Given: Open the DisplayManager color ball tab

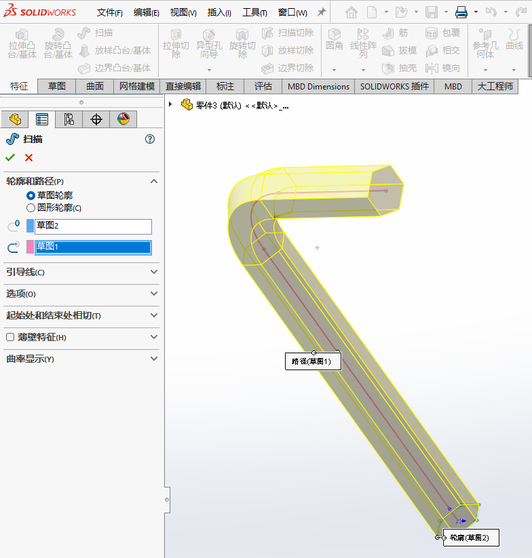Looking at the screenshot, I should coord(123,119).
